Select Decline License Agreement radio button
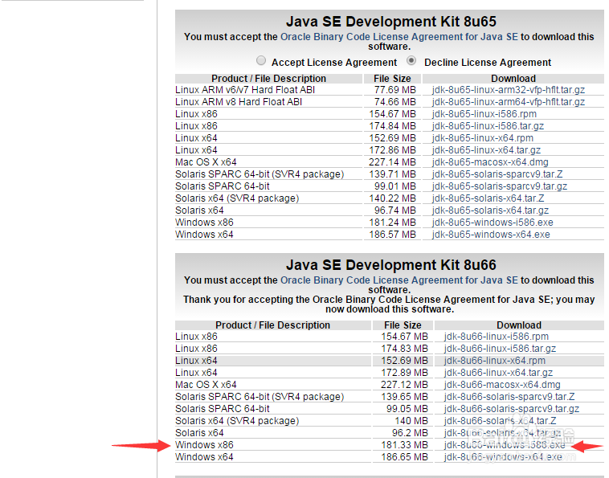This screenshot has width=609, height=478. (x=411, y=60)
